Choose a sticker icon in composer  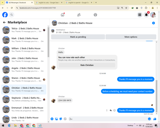[61, 119]
